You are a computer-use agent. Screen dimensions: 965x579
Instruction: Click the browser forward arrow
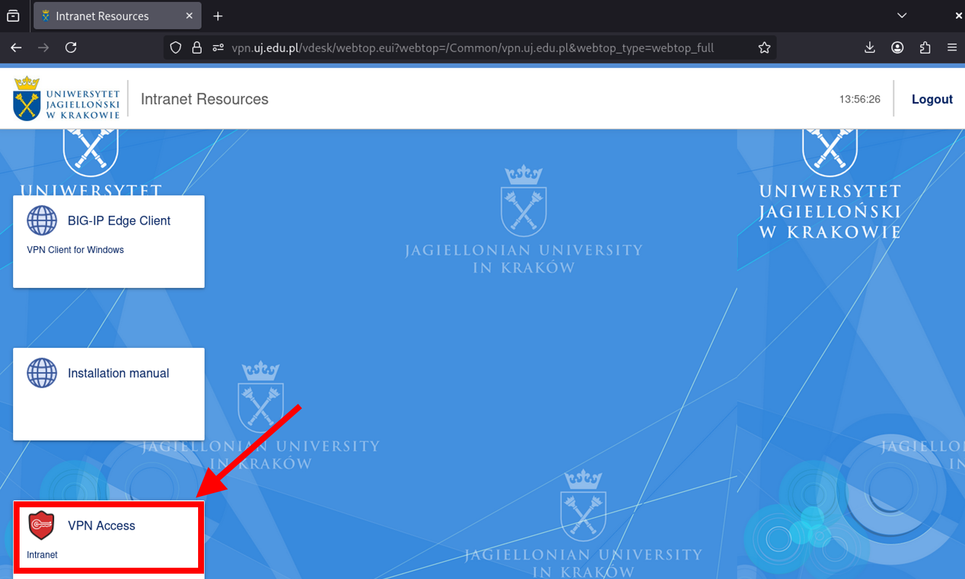[43, 47]
